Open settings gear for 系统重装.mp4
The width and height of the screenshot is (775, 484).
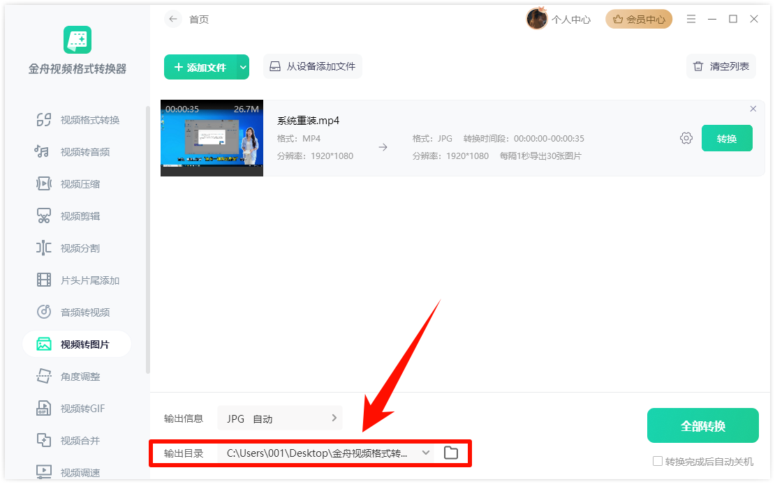click(686, 138)
